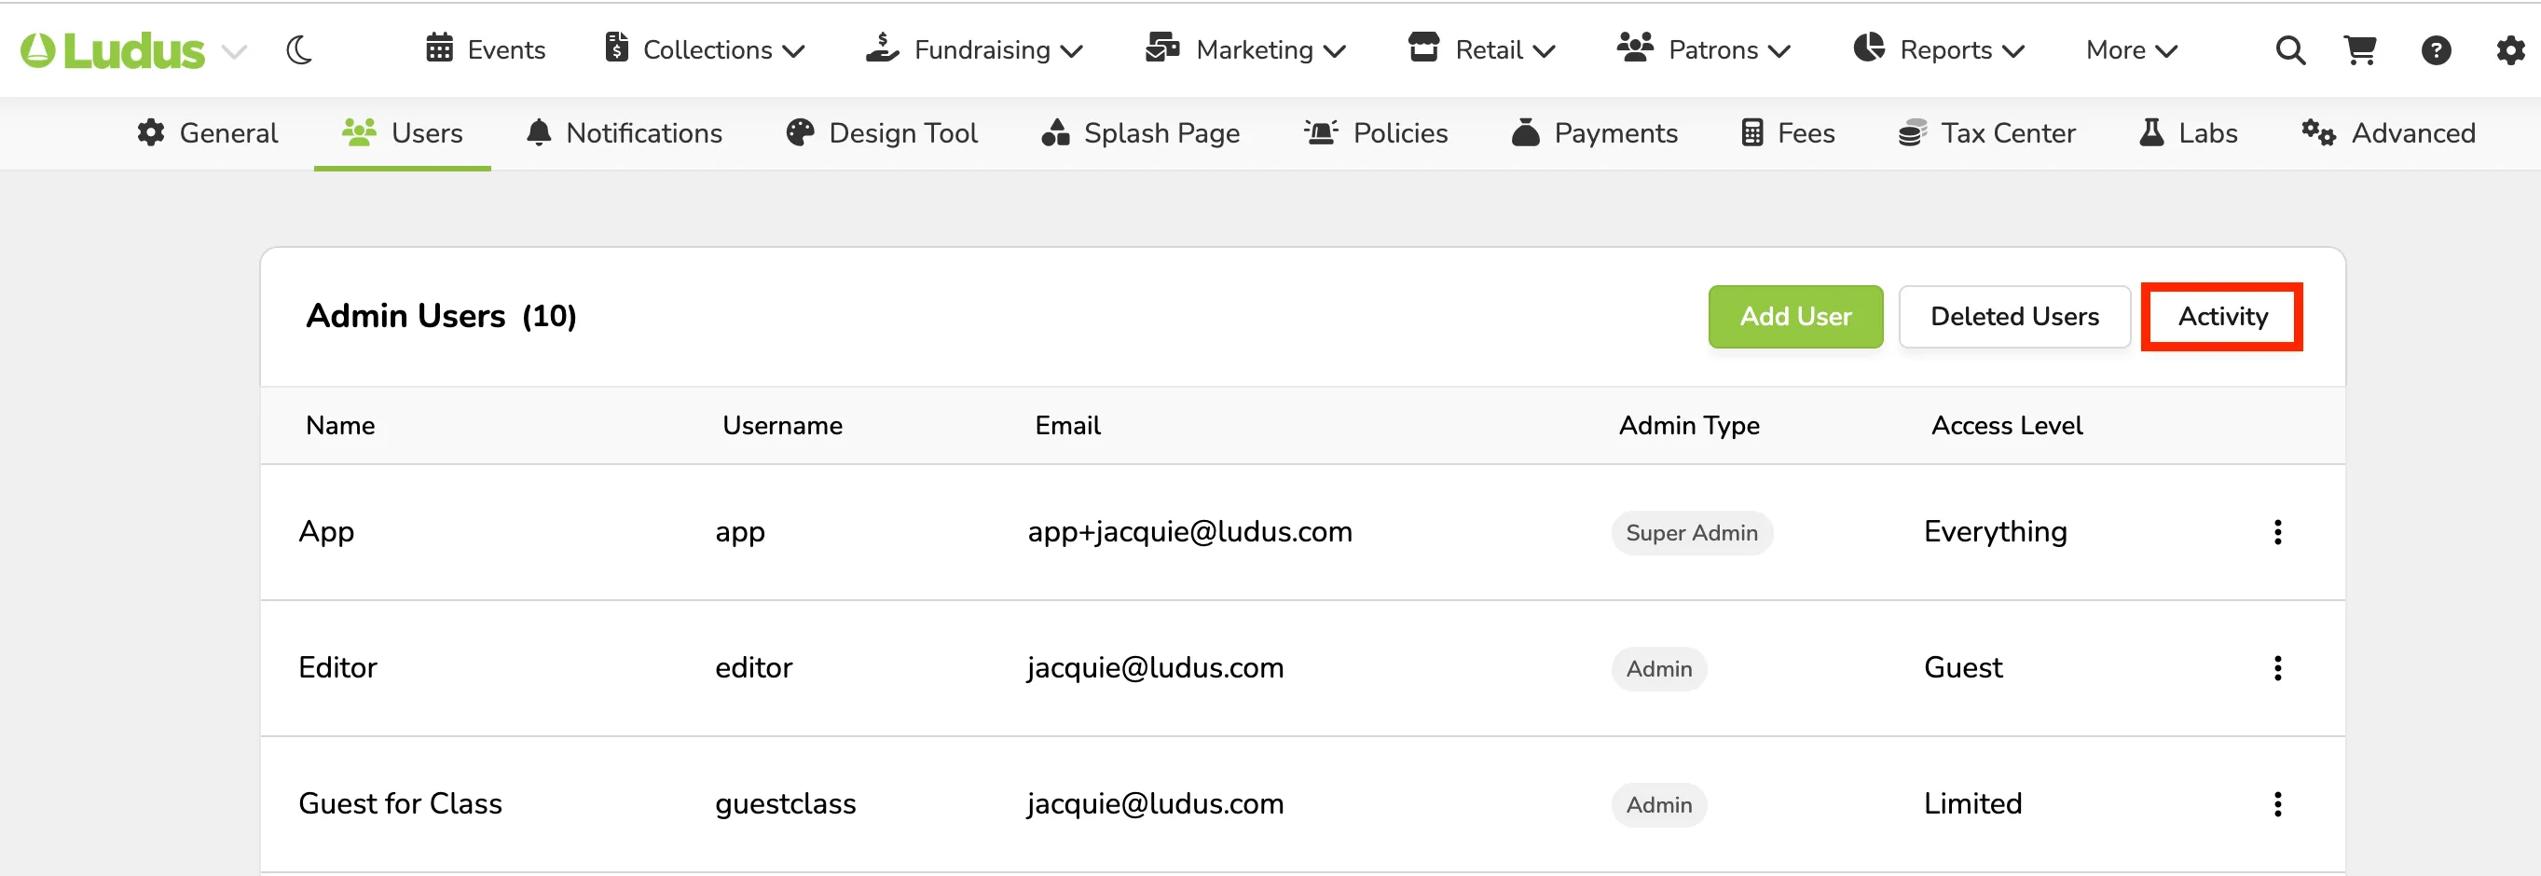Switch to the General settings tab

click(207, 133)
